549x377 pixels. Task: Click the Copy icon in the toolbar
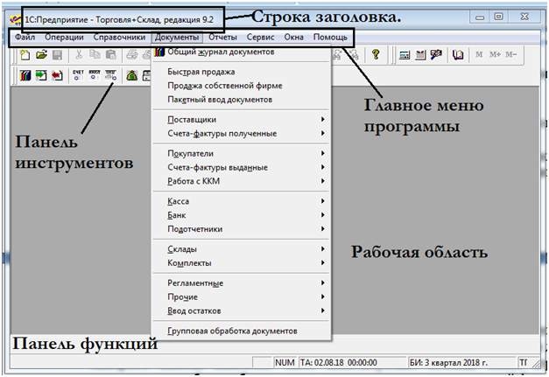tap(95, 55)
